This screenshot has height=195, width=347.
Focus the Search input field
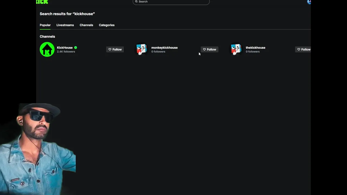pyautogui.click(x=171, y=2)
